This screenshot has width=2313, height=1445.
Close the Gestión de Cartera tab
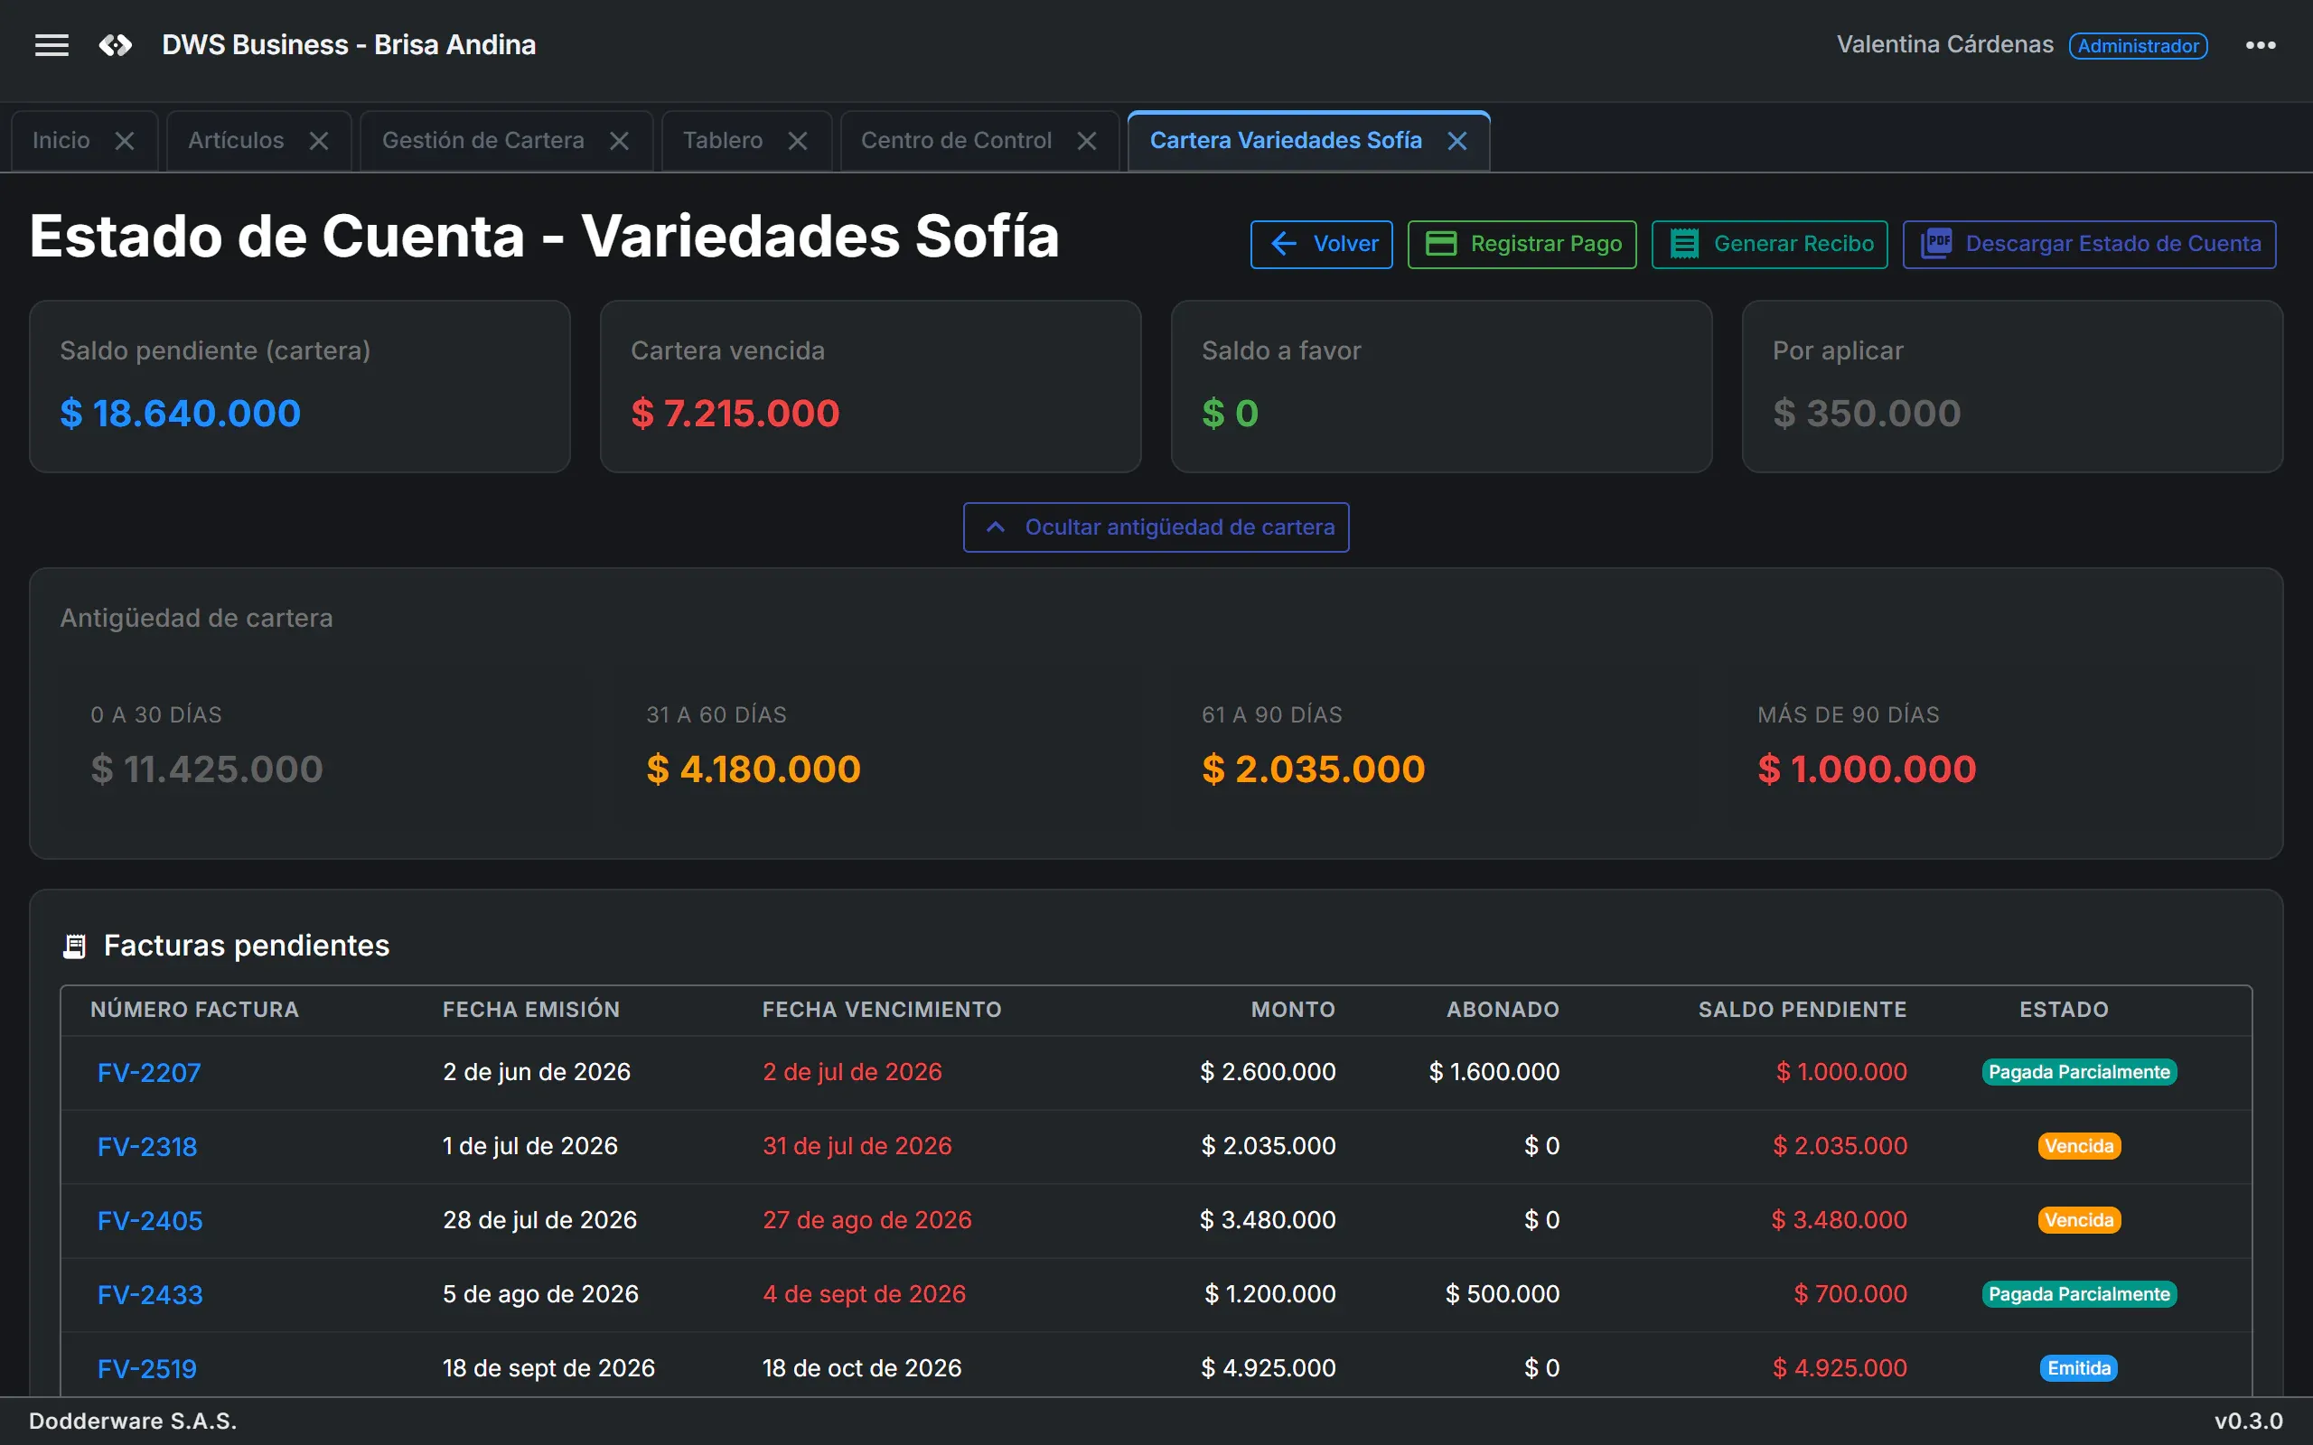[619, 142]
